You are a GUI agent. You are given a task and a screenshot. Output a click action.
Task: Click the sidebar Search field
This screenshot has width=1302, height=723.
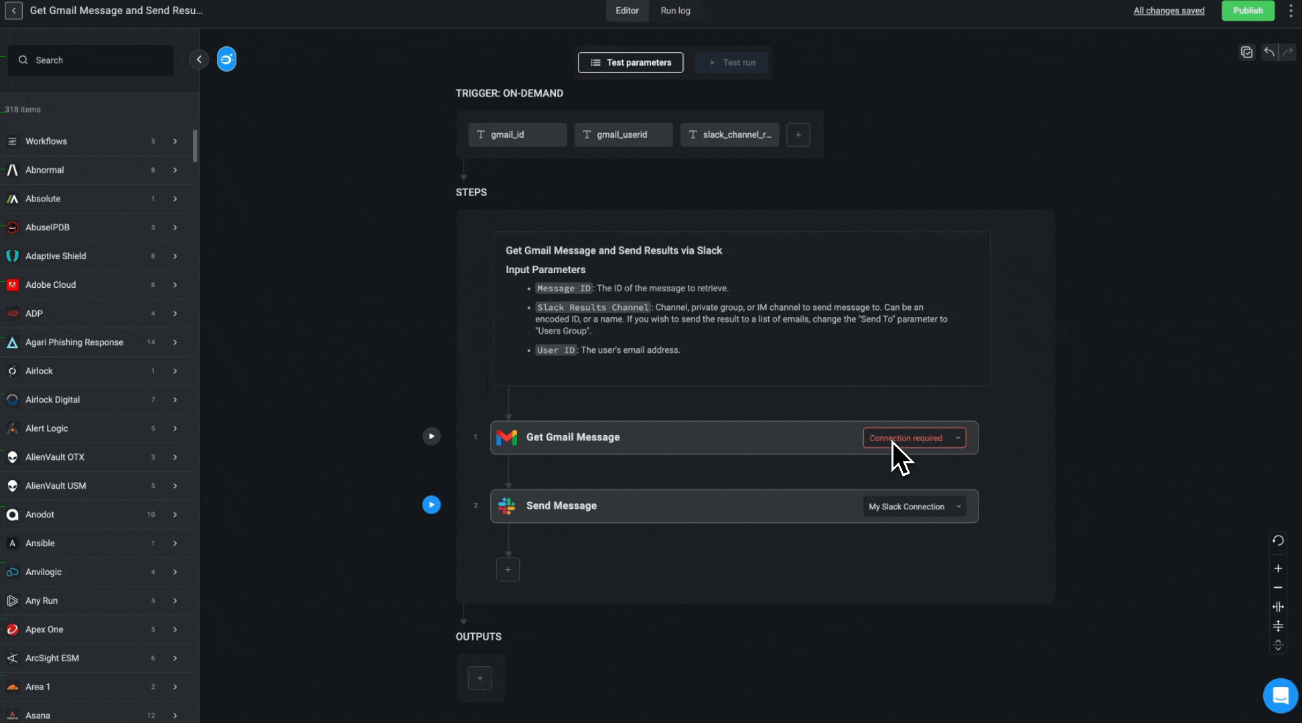coord(90,60)
